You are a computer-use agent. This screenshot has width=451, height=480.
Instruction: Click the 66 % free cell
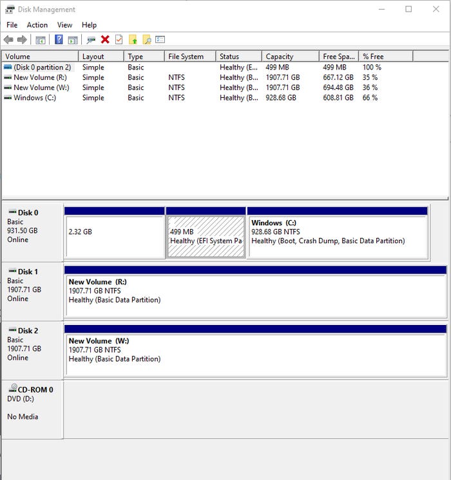370,98
